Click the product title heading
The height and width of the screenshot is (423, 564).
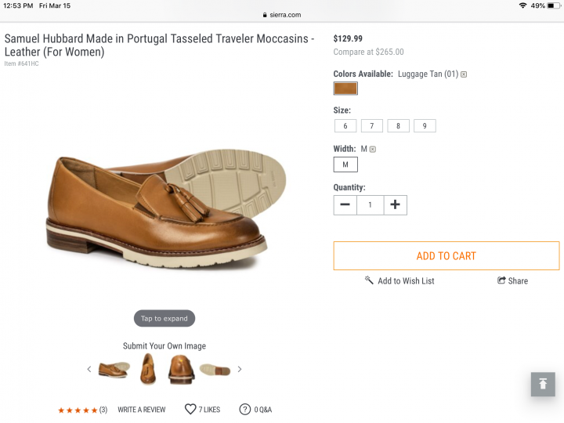pyautogui.click(x=159, y=45)
